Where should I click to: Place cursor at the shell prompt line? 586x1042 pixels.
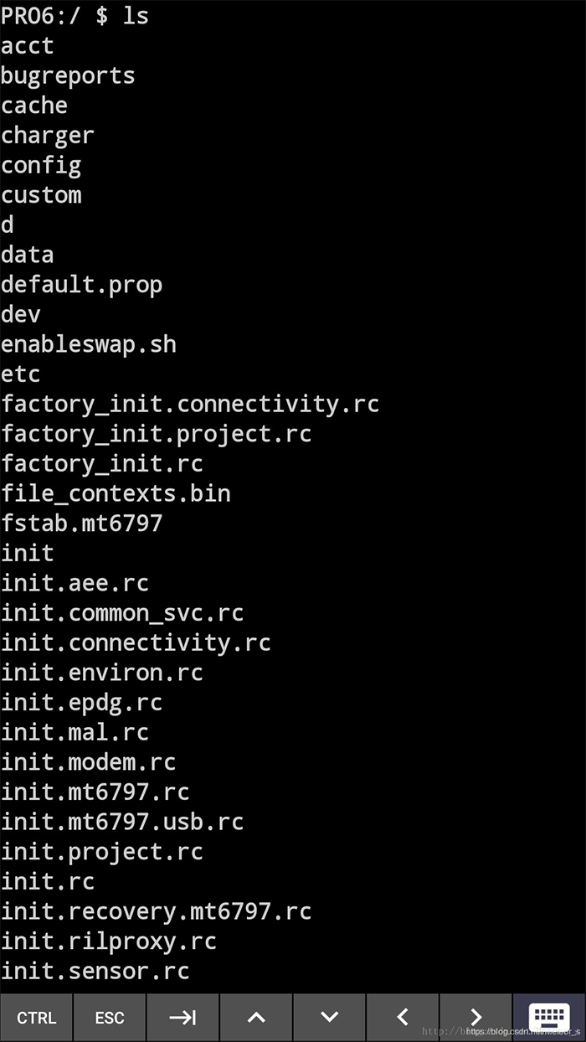75,15
